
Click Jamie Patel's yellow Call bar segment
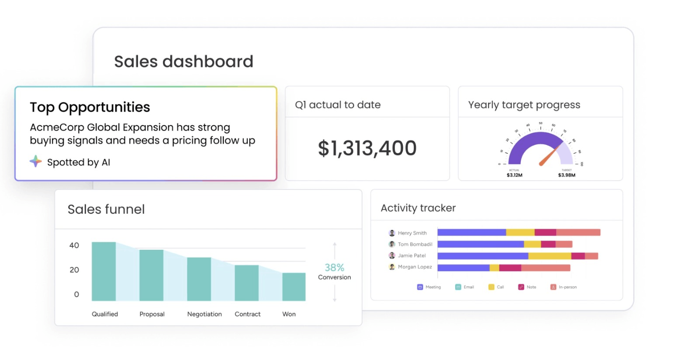click(549, 256)
